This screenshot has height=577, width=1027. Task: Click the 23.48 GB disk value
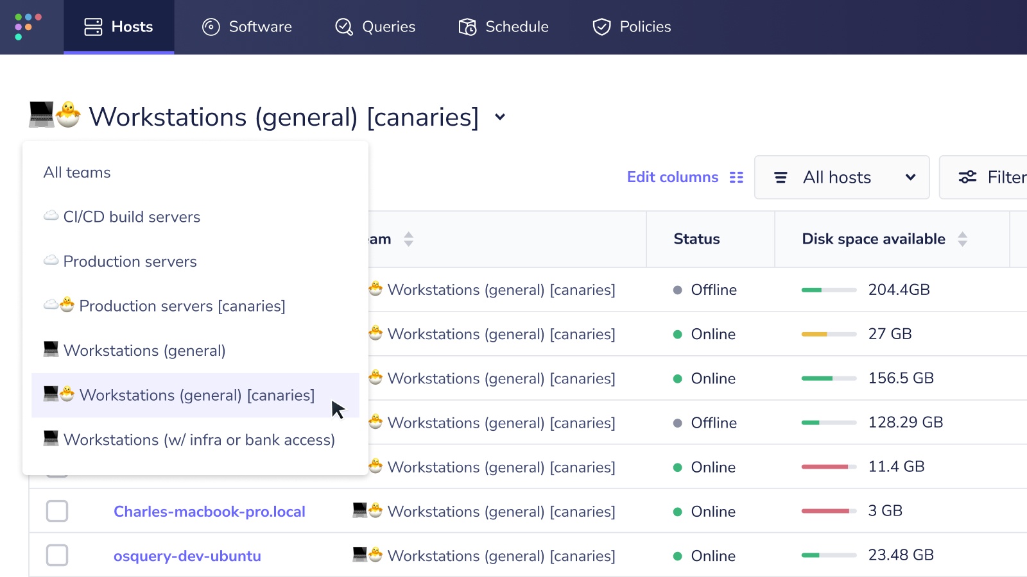901,555
